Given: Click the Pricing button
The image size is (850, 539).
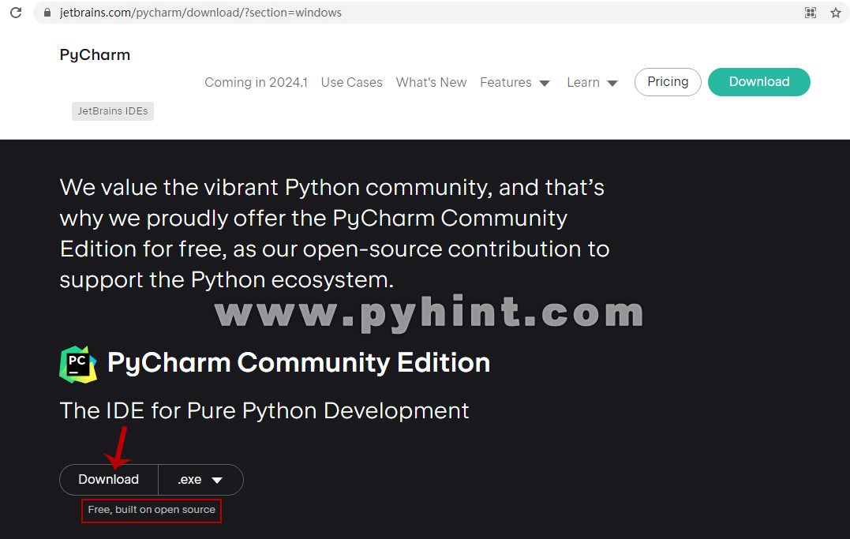Looking at the screenshot, I should pyautogui.click(x=668, y=82).
